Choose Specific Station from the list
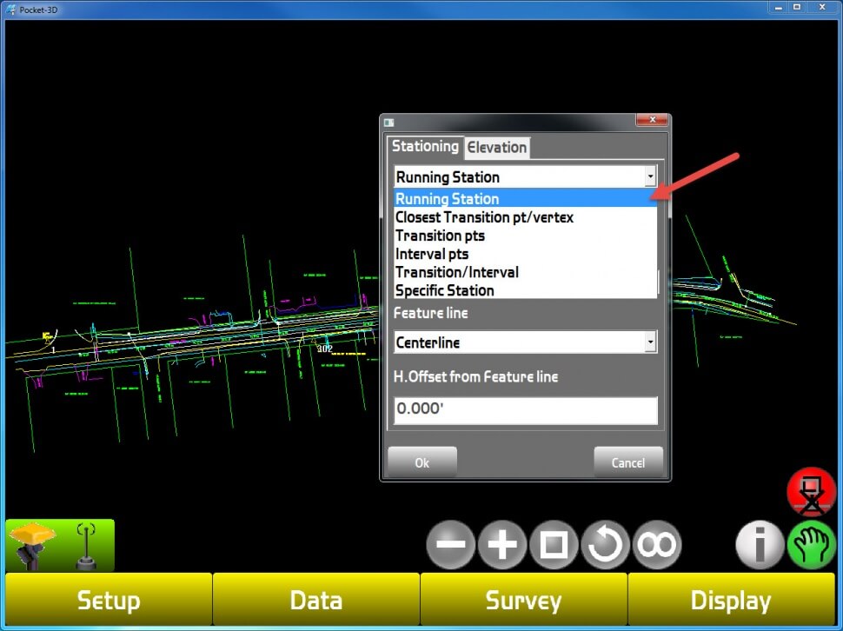This screenshot has height=631, width=843. click(x=444, y=290)
